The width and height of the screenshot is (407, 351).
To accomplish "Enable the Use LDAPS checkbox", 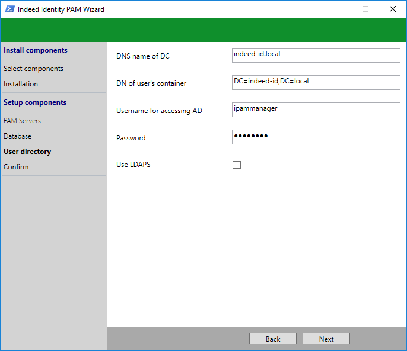I will (237, 165).
